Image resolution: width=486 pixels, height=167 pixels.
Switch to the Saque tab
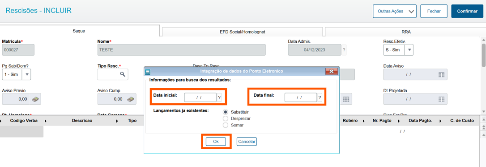click(79, 31)
